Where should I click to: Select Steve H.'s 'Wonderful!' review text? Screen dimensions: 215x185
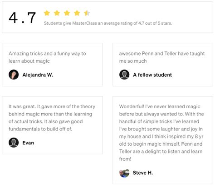(161, 133)
